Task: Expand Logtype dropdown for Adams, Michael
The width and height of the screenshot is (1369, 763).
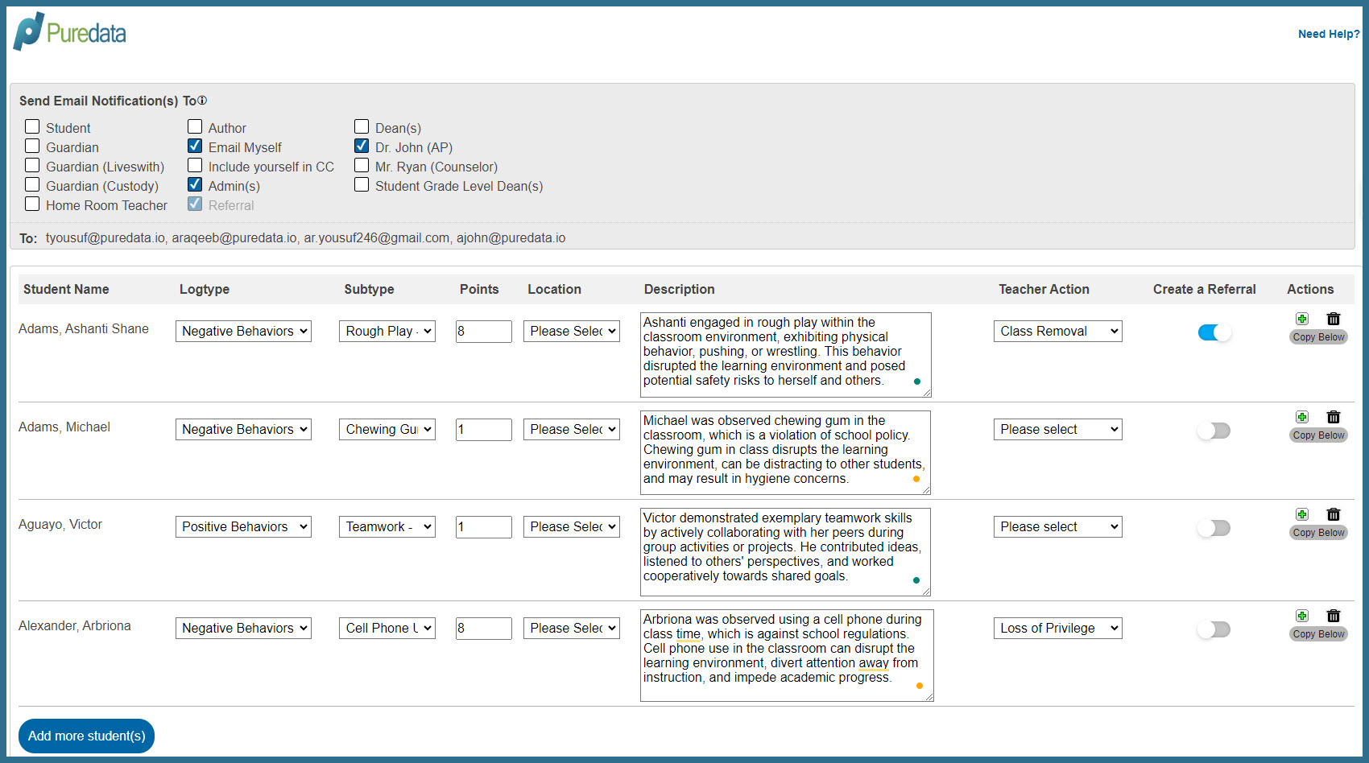Action: pyautogui.click(x=243, y=429)
